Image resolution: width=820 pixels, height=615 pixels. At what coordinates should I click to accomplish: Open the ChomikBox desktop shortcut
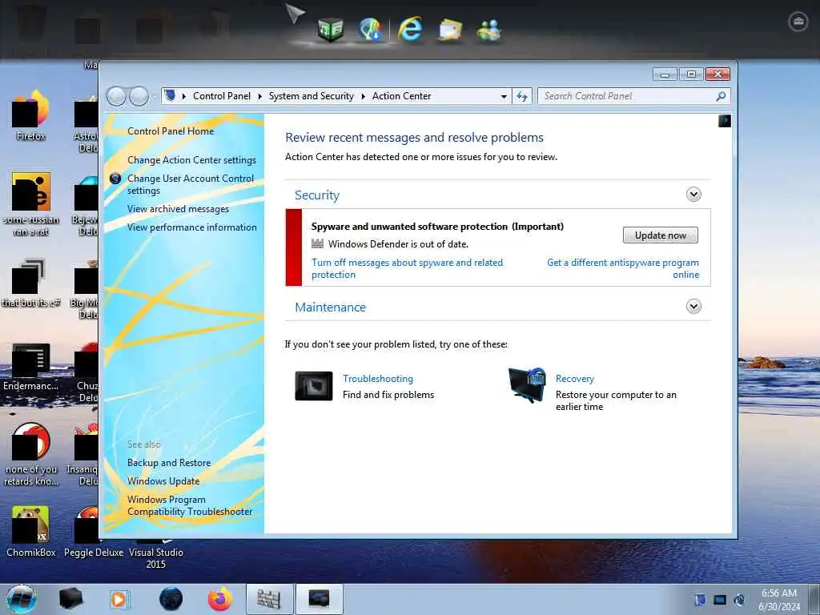pos(31,531)
